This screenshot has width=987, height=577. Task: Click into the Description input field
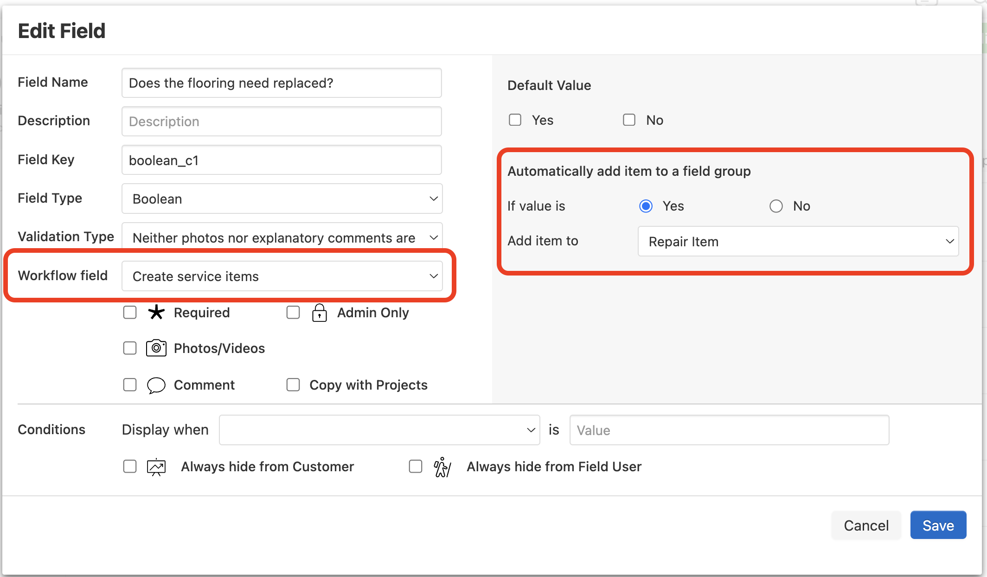[x=282, y=122]
